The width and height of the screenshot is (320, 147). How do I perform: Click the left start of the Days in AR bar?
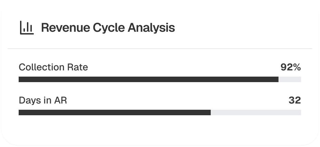coord(20,112)
